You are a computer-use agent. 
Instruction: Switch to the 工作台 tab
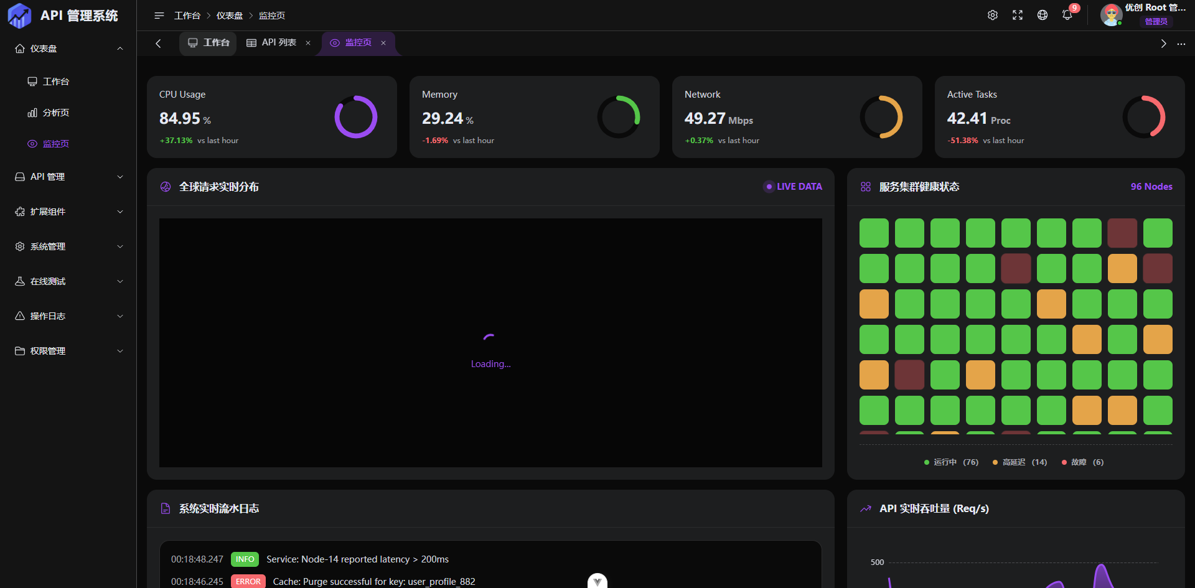point(209,42)
